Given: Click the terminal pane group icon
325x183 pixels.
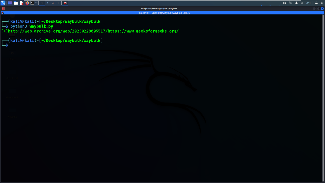Looking at the screenshot, I should (x=3, y=13).
